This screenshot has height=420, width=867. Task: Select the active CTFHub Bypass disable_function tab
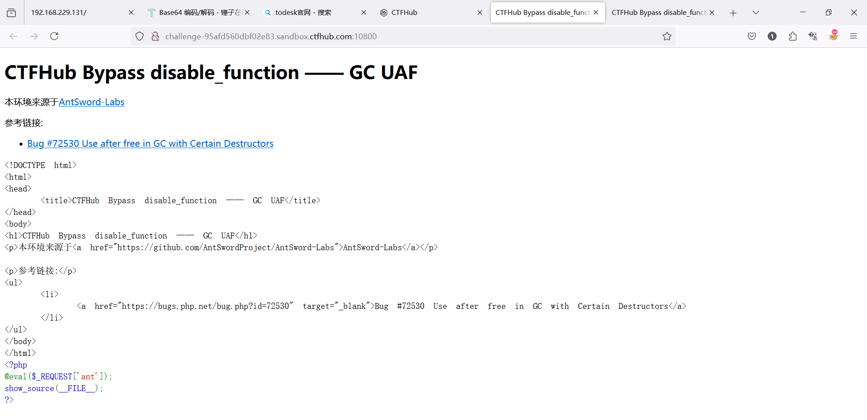(547, 13)
